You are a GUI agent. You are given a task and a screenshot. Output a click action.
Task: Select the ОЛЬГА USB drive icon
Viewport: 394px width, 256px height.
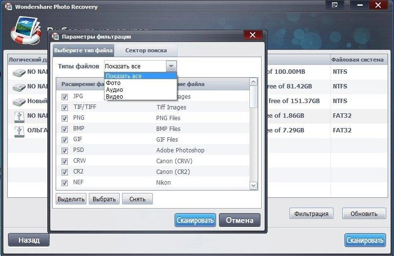20,131
